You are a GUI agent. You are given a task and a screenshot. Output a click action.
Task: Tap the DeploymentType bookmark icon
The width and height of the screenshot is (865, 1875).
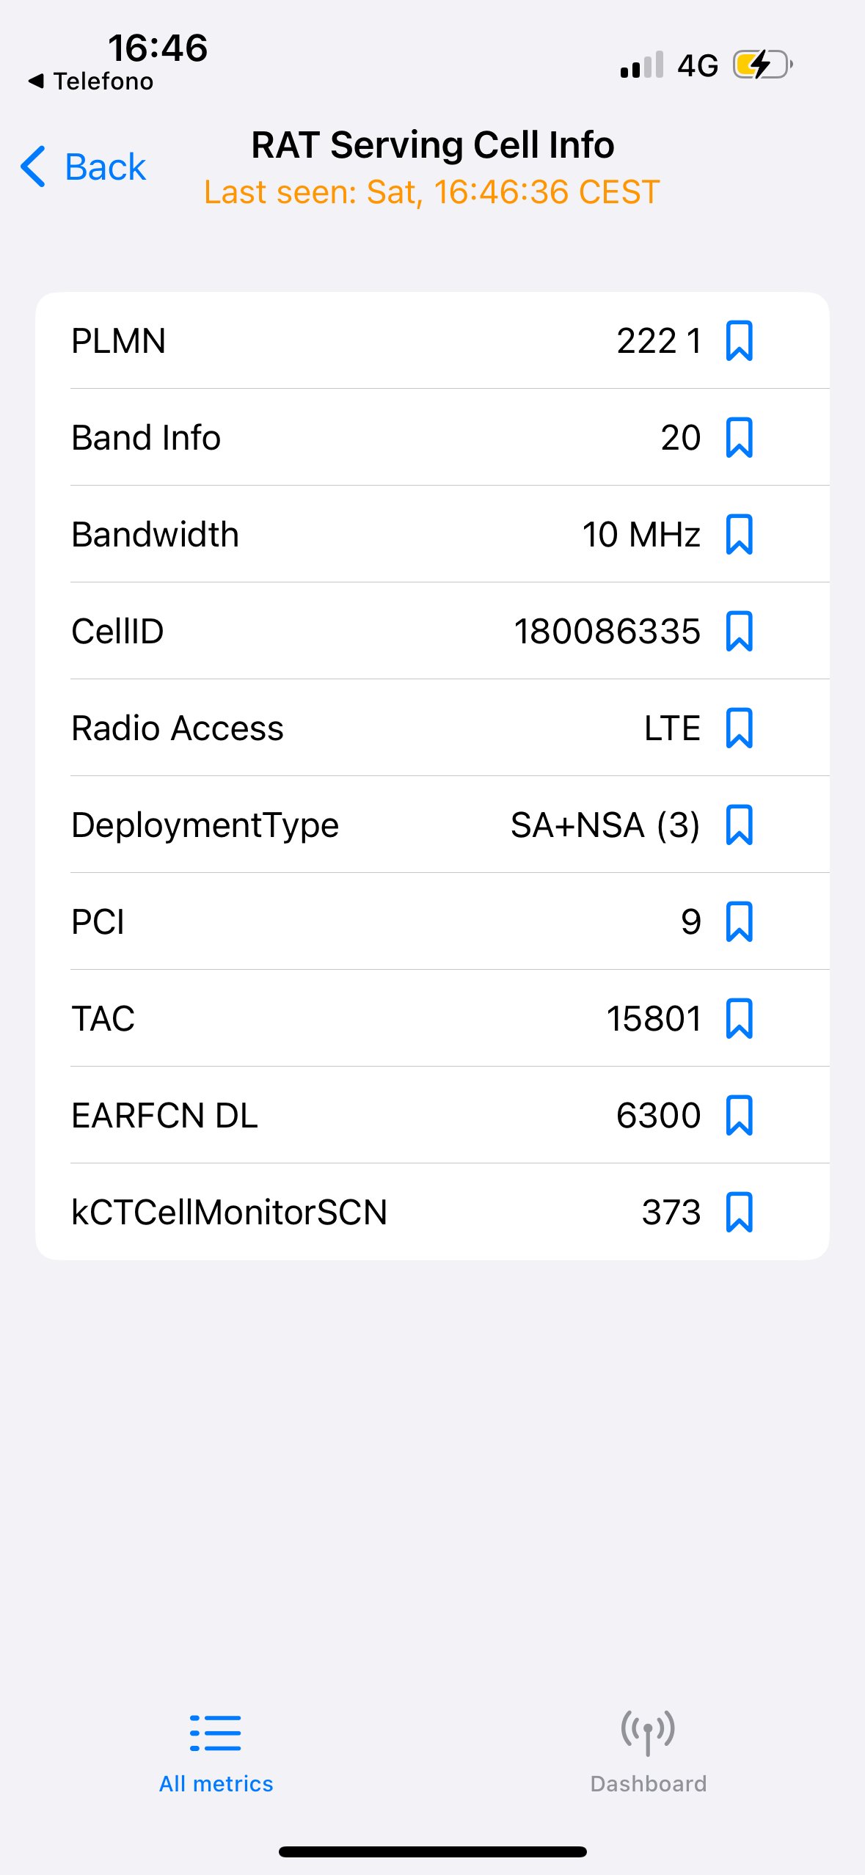click(x=739, y=825)
